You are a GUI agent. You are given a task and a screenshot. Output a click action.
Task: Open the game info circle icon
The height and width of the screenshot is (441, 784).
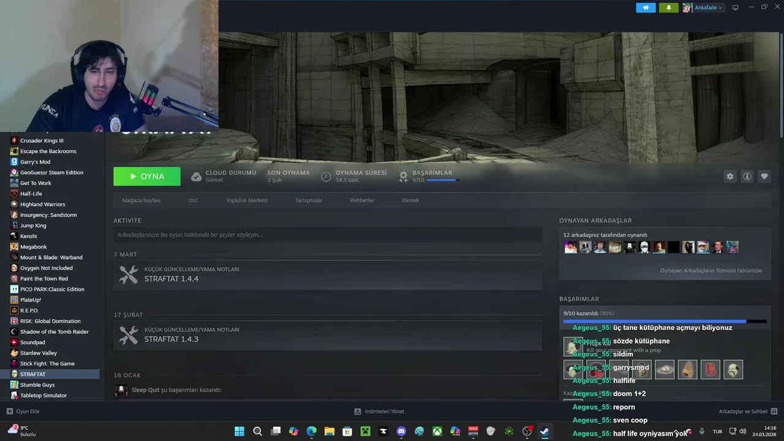coord(747,176)
